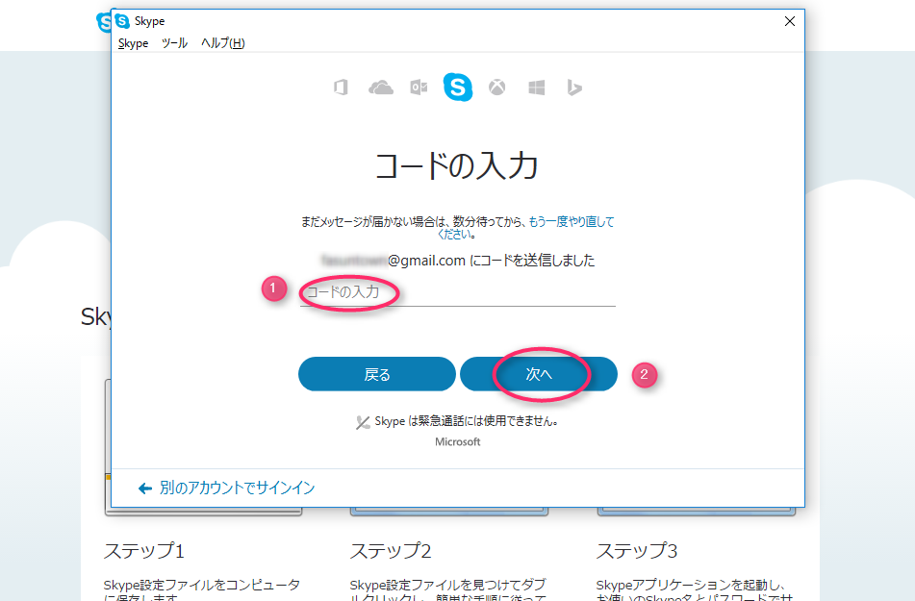Click the OneDrive cloud icon
The width and height of the screenshot is (915, 601).
(380, 88)
